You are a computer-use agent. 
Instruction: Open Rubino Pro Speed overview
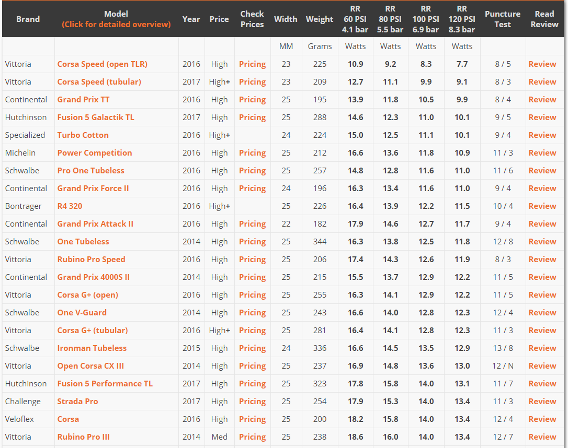(x=92, y=260)
